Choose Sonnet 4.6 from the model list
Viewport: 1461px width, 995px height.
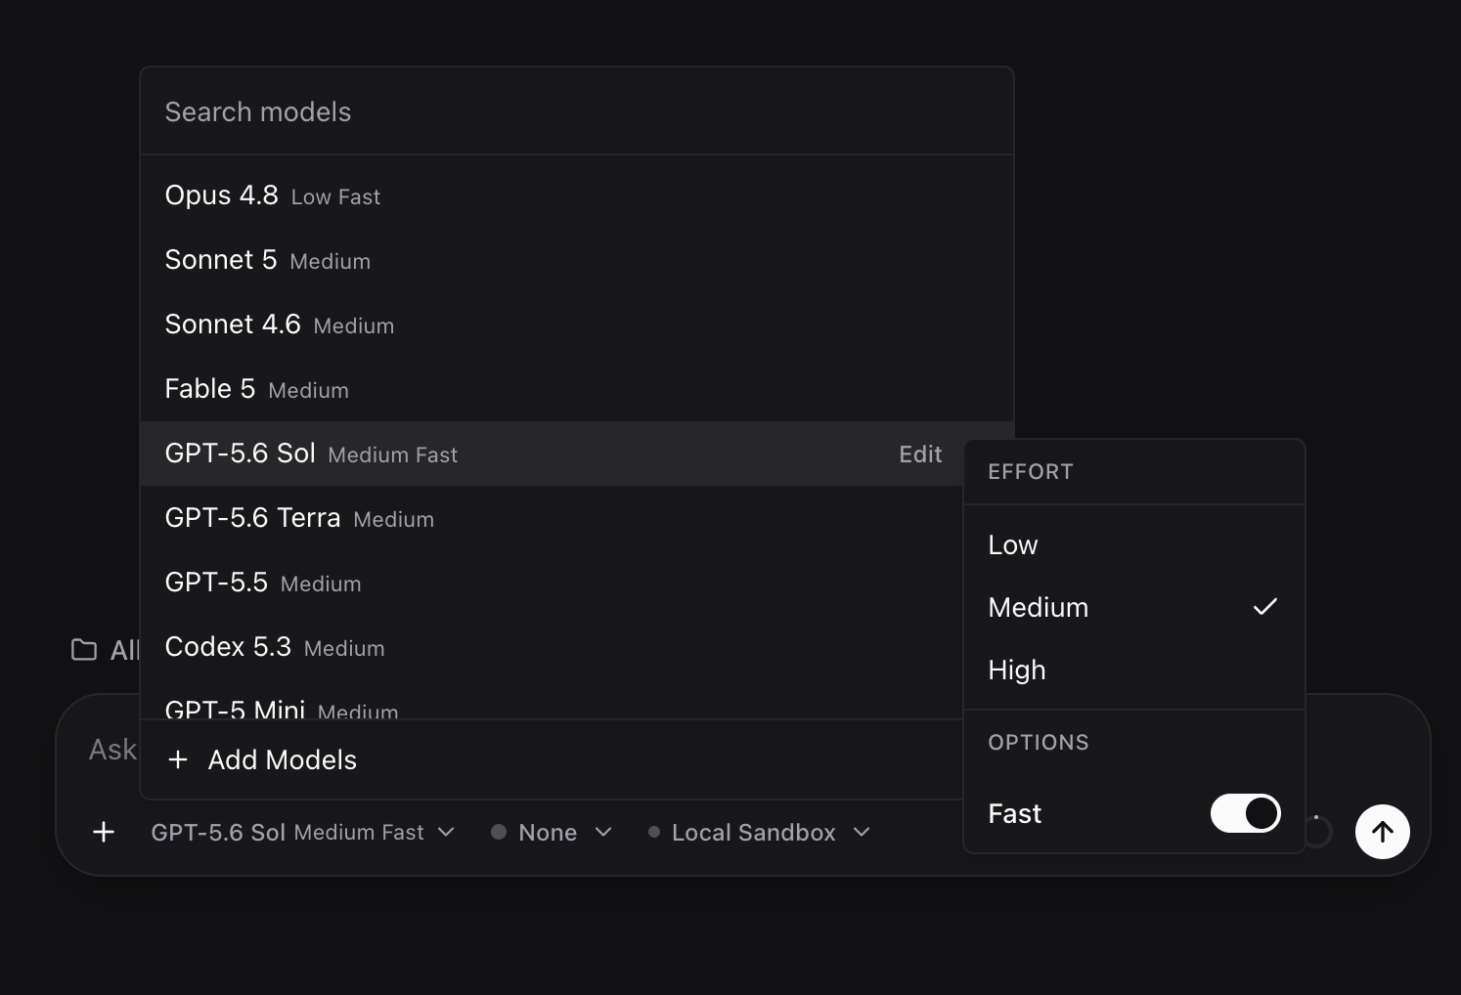click(x=577, y=324)
